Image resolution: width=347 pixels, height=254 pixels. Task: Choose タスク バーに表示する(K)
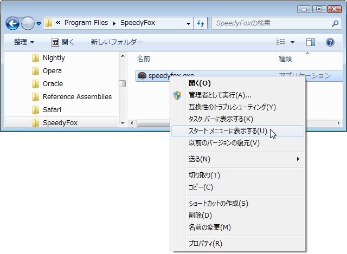point(237,119)
